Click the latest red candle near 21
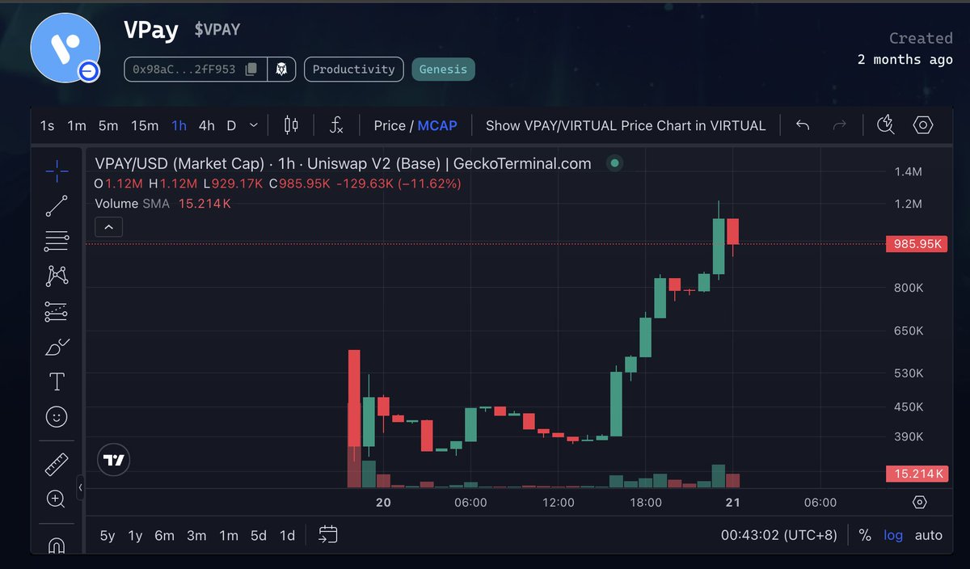 pos(733,231)
